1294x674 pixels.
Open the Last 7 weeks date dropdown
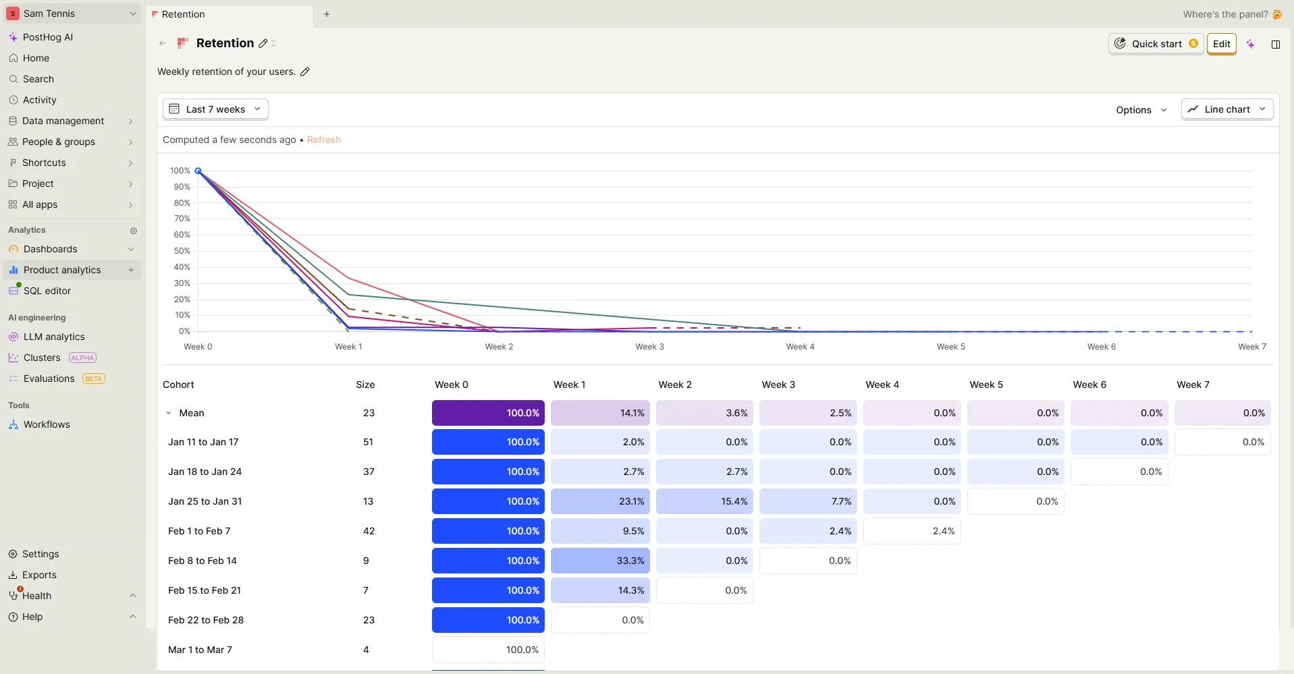click(x=215, y=109)
